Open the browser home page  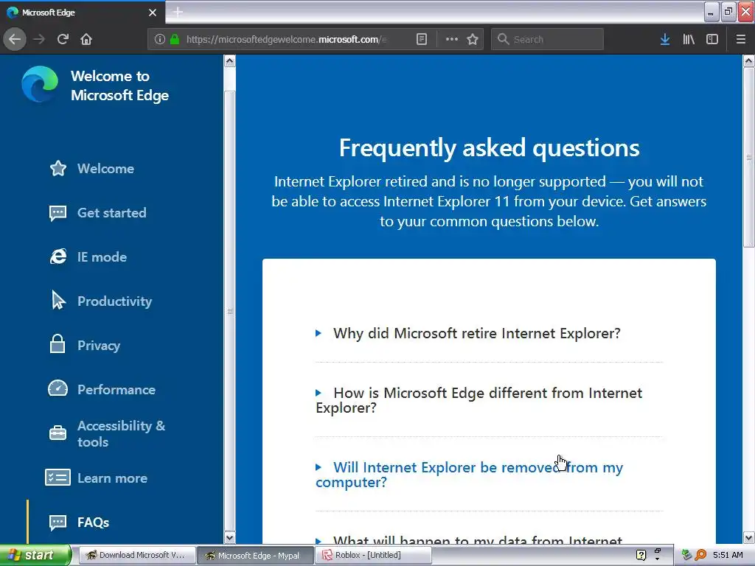[x=86, y=39]
